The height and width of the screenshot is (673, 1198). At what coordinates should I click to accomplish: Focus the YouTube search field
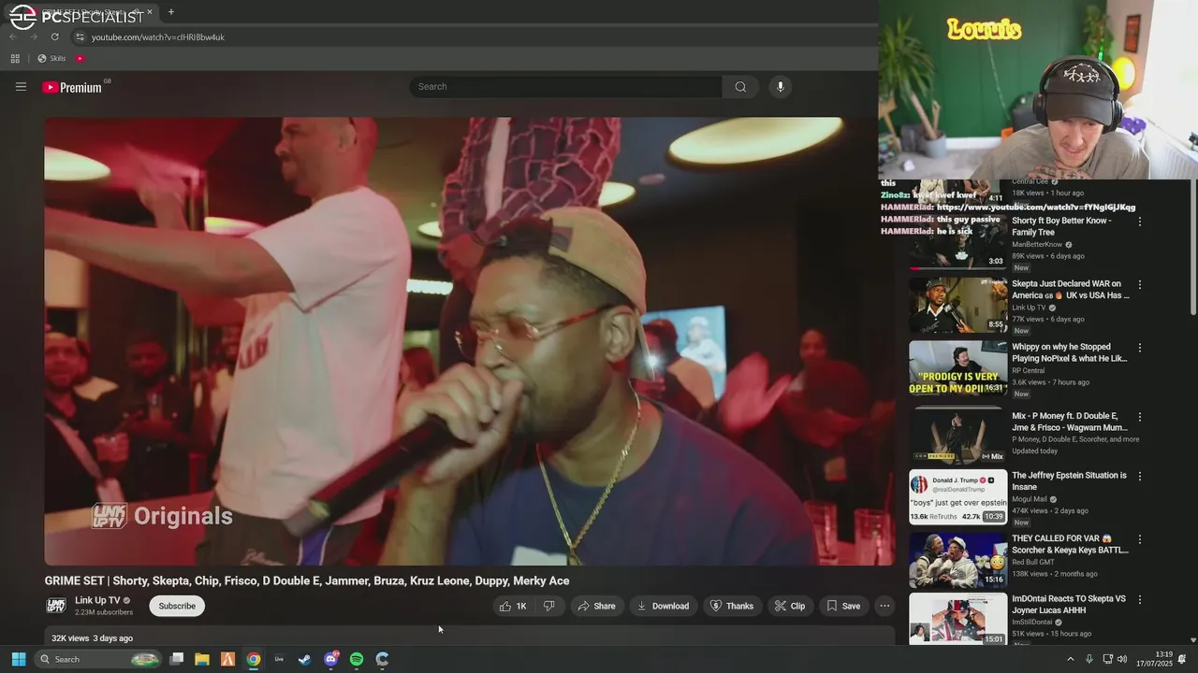(565, 87)
